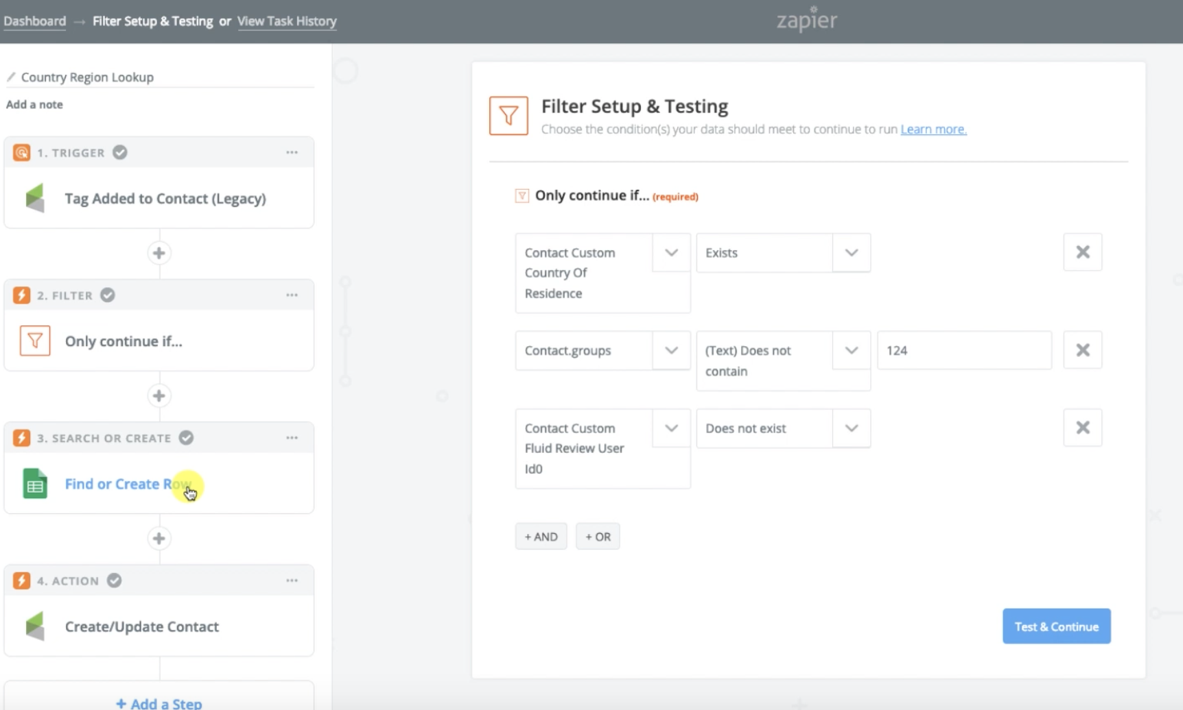Click inside the 124 value field
The image size is (1183, 710).
coord(963,350)
